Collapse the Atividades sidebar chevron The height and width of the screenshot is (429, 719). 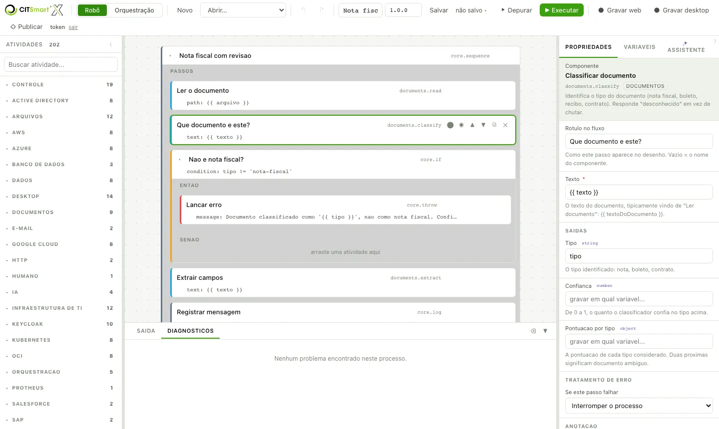(111, 44)
